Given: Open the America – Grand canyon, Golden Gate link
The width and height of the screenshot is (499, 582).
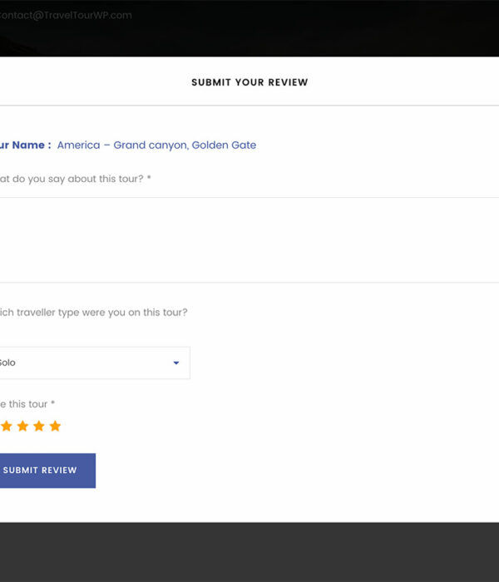Looking at the screenshot, I should point(156,145).
